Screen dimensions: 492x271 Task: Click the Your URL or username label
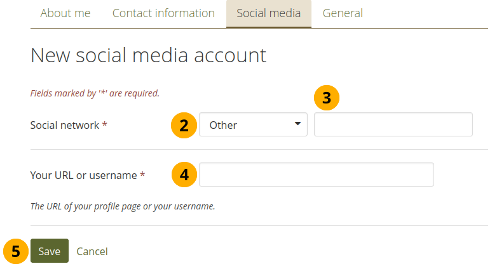coord(83,175)
